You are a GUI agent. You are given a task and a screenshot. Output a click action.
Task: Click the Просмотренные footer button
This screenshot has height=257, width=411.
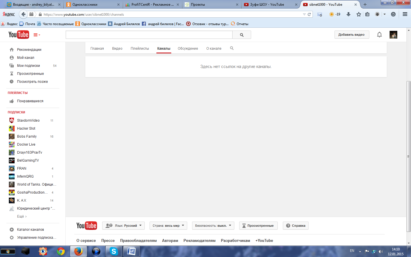tap(258, 226)
